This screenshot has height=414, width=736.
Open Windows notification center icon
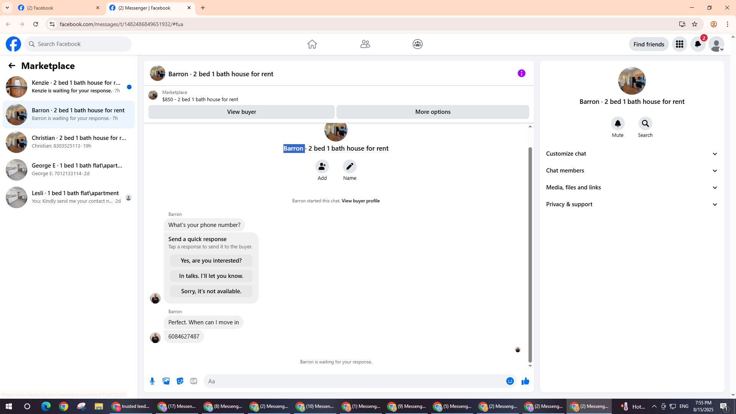724,406
